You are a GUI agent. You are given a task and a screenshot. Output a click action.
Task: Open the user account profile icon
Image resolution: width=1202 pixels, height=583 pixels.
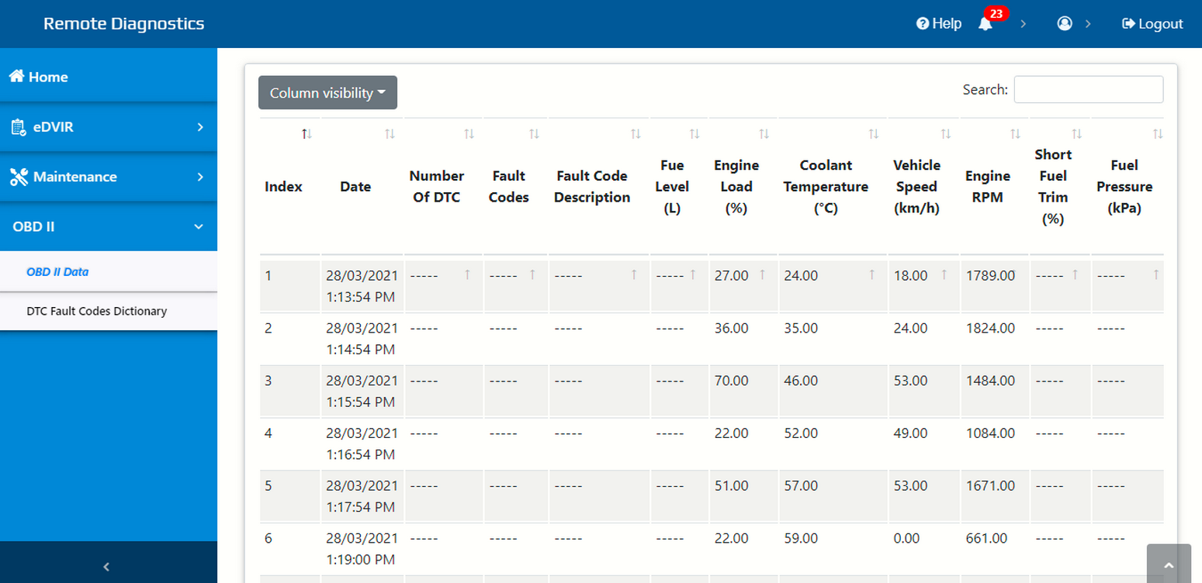(x=1065, y=24)
